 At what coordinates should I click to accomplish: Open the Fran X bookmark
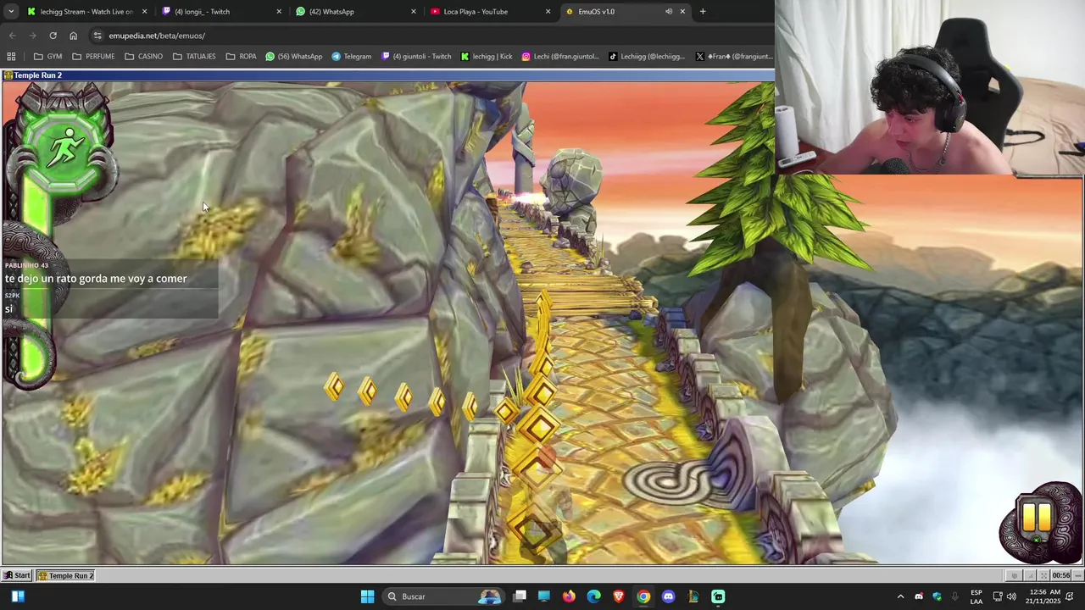(x=734, y=57)
